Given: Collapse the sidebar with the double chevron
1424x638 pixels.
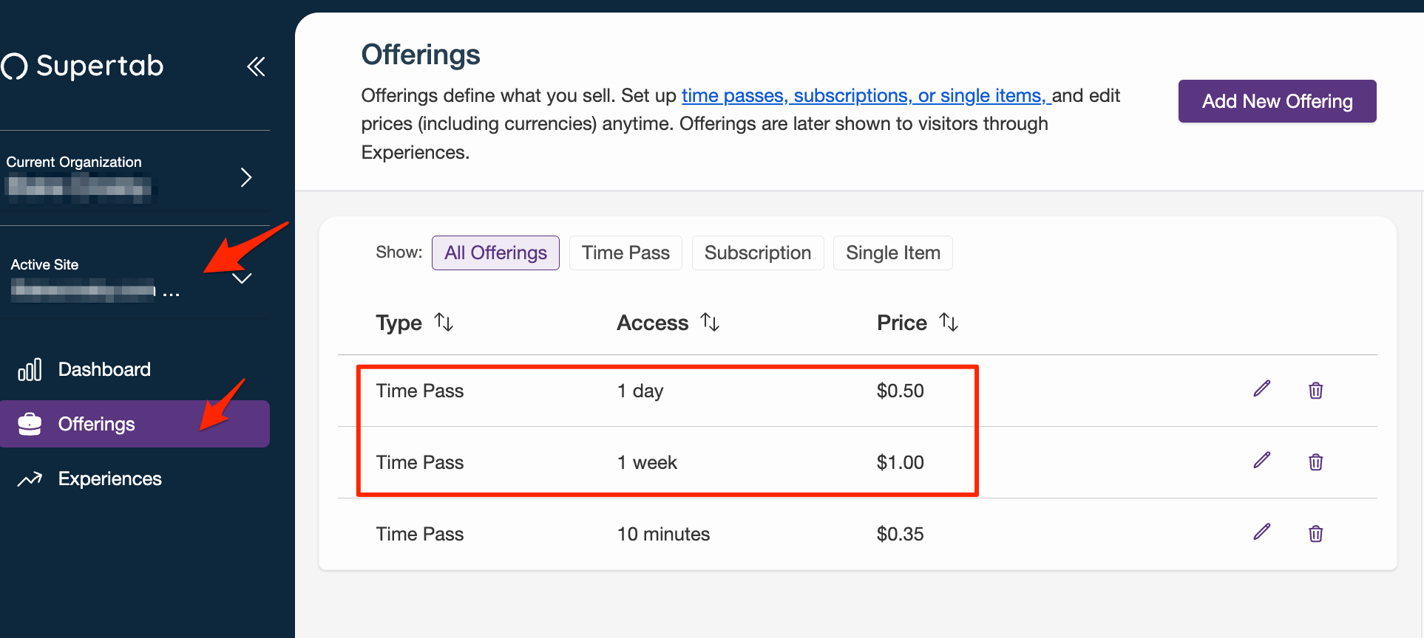Looking at the screenshot, I should click(x=256, y=66).
